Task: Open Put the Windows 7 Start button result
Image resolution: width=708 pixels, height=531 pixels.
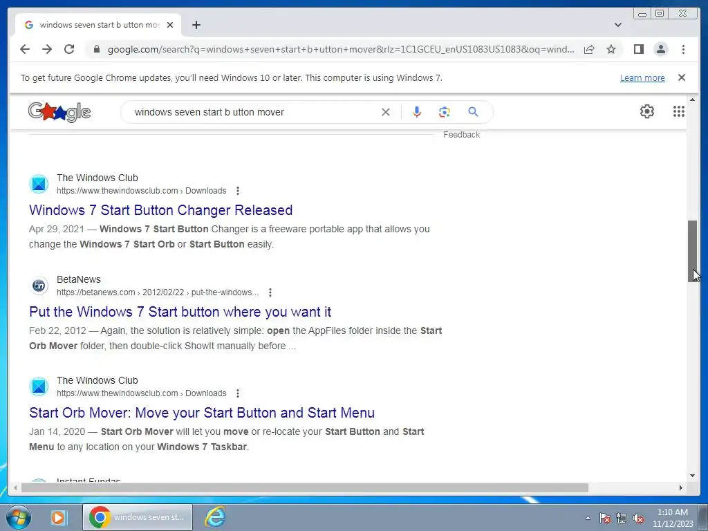Action: (x=180, y=312)
